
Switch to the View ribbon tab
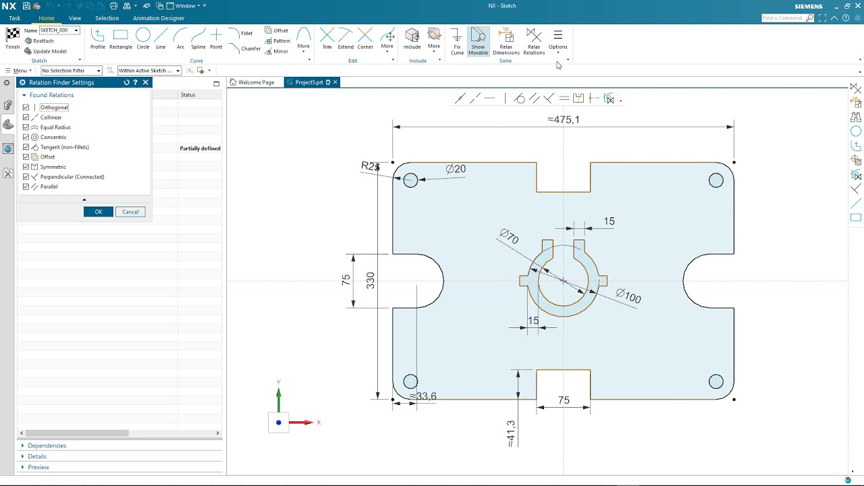tap(75, 18)
